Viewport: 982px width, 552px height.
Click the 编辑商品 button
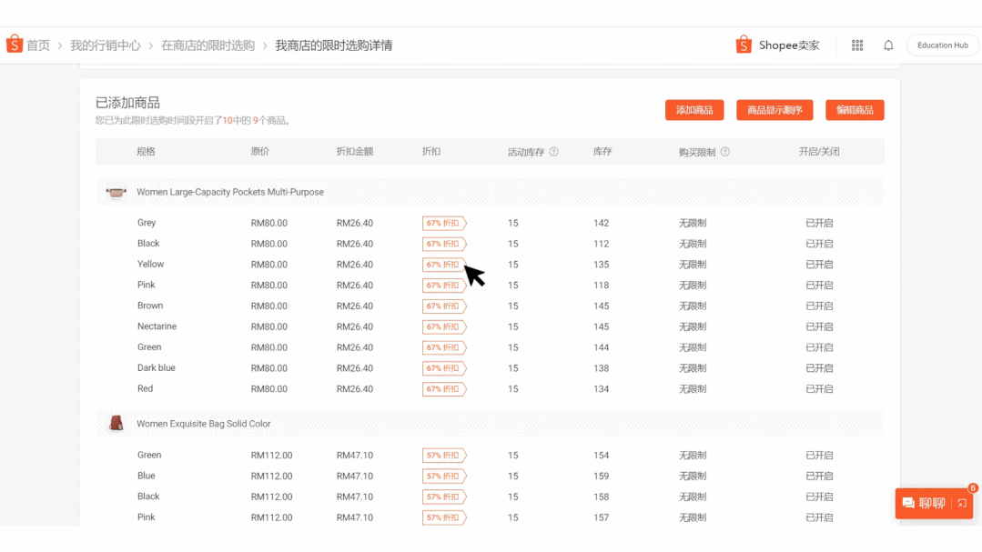[x=855, y=109]
